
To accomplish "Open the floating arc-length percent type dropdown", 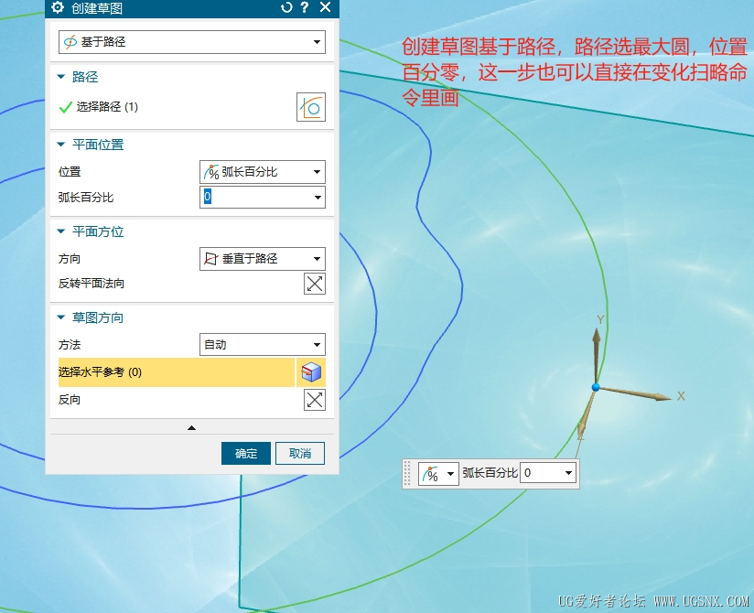I will 438,474.
